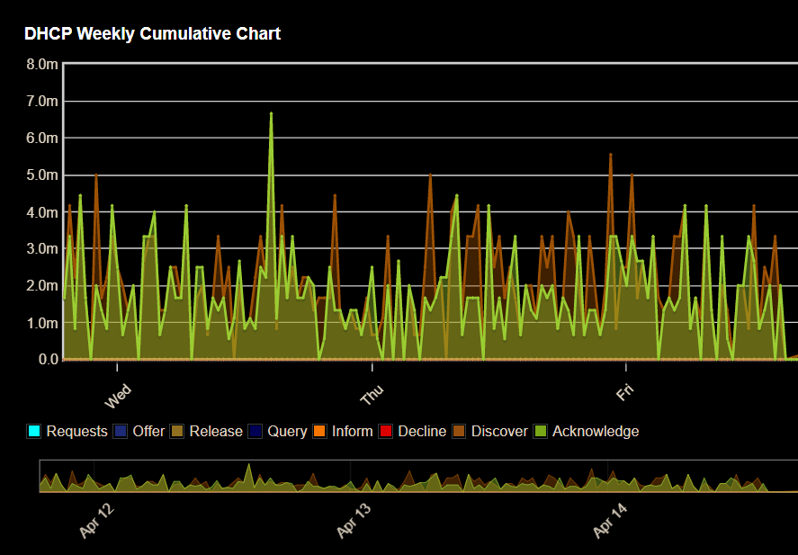Click the red Decline legend swatch
The image size is (798, 555).
tap(386, 432)
